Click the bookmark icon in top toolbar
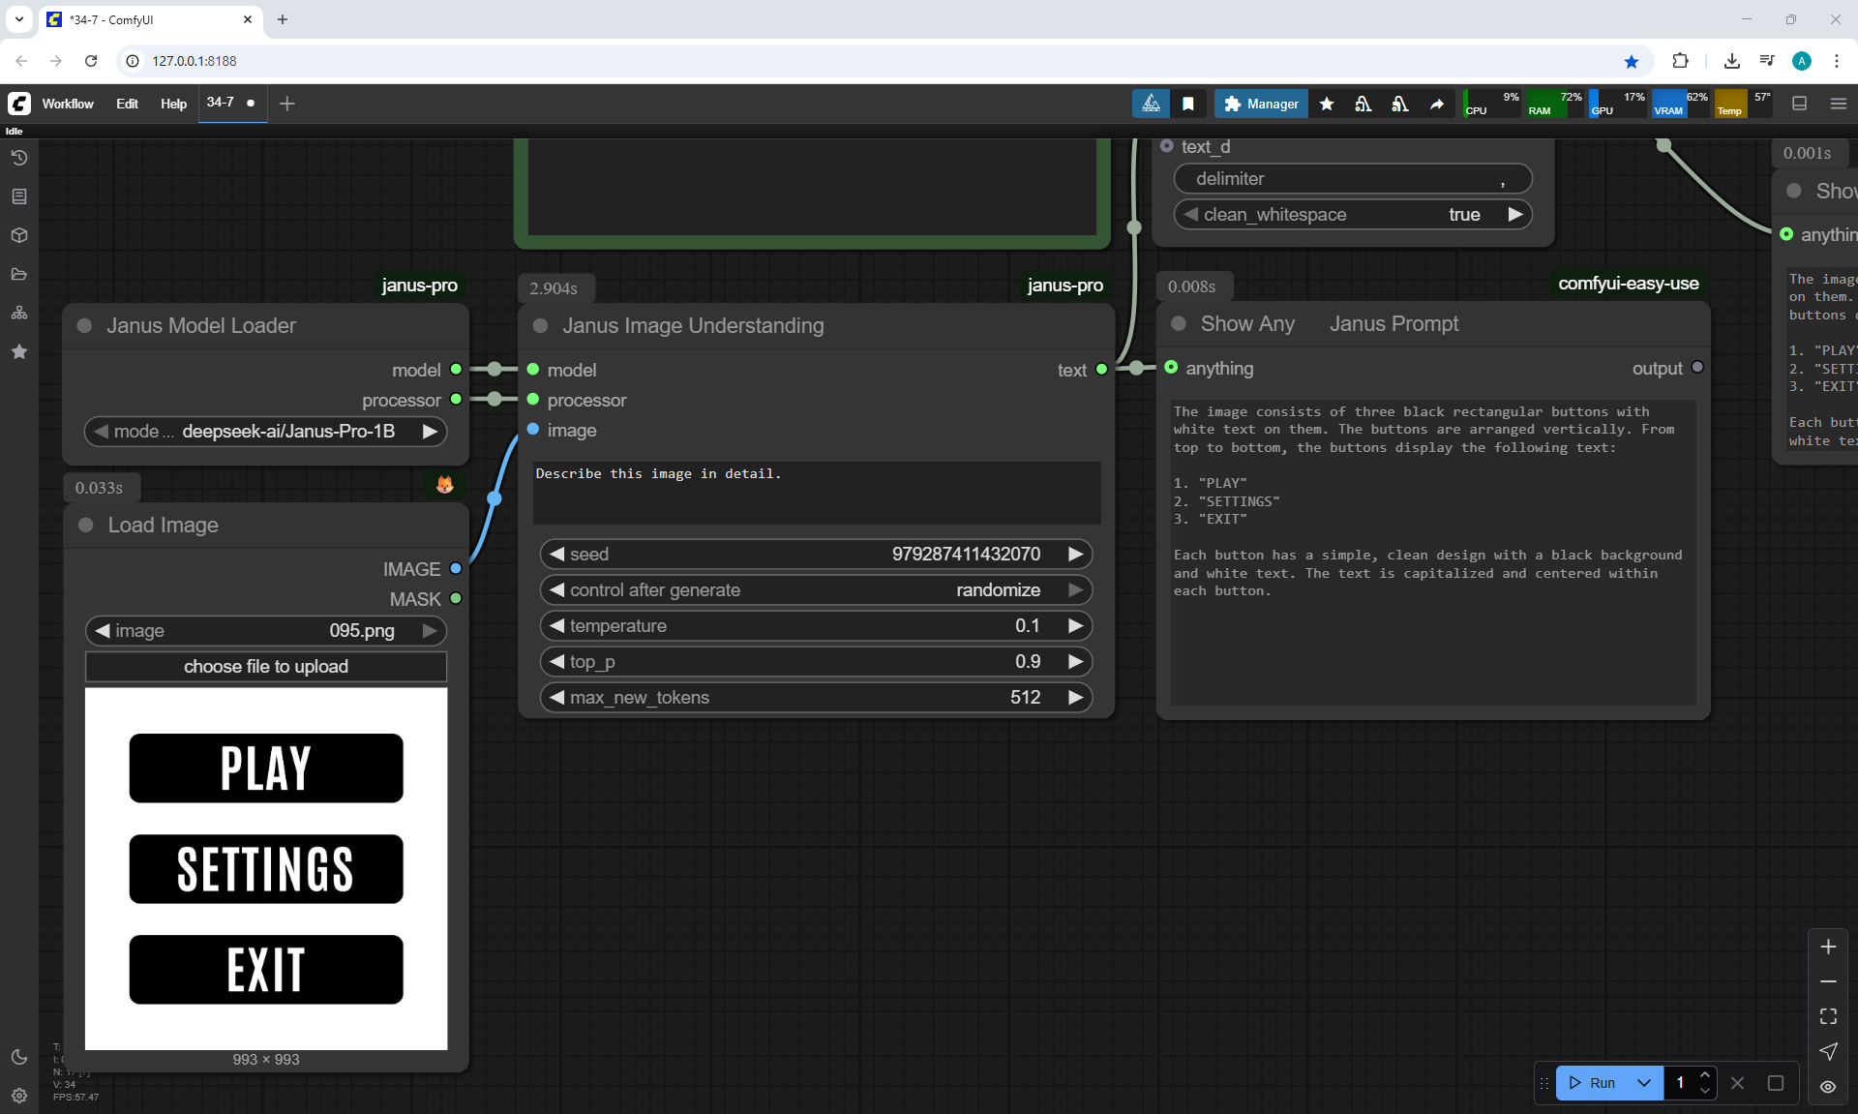This screenshot has height=1114, width=1858. coord(1188,104)
